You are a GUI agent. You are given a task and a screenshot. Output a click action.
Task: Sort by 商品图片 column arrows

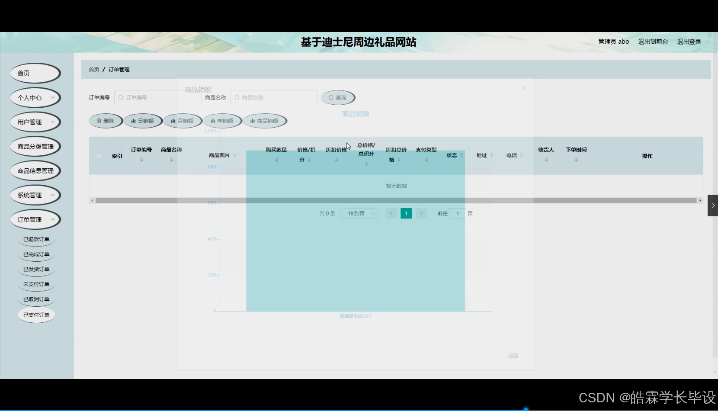234,155
